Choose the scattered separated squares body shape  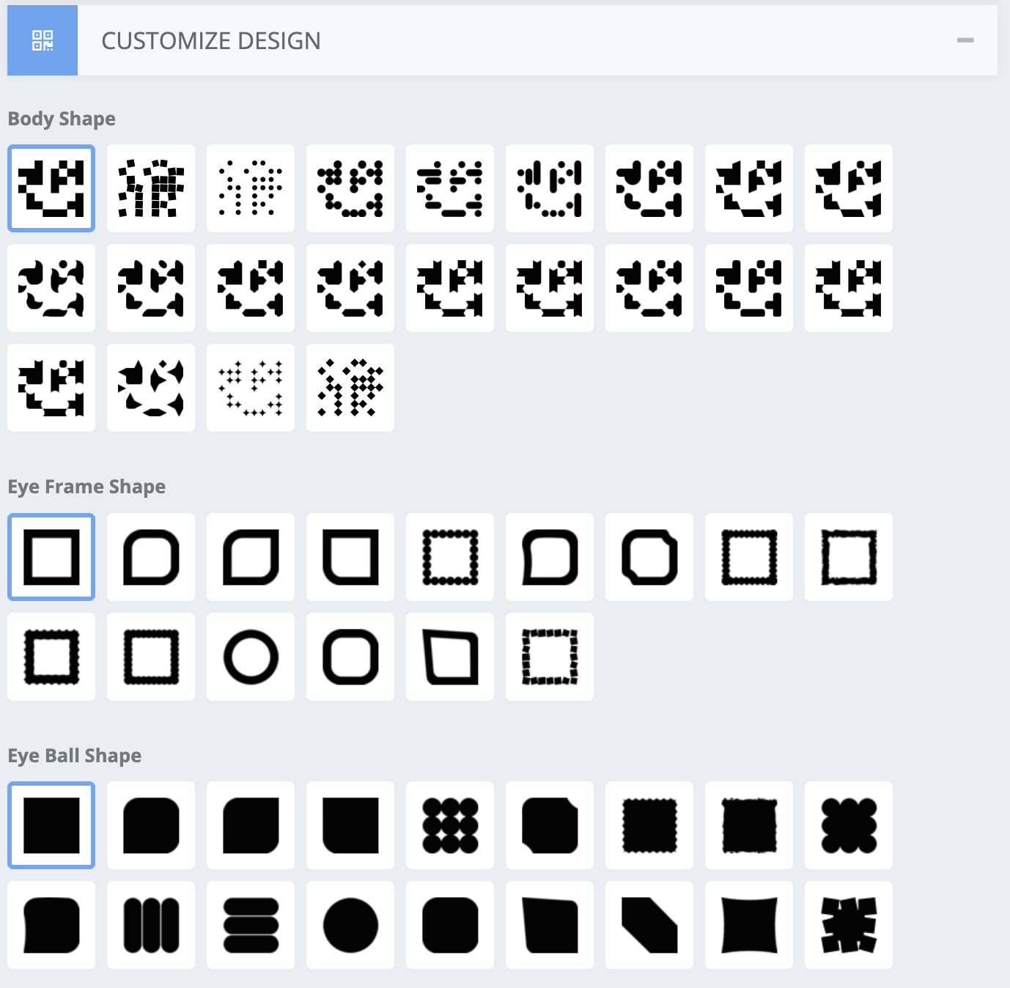[x=151, y=188]
